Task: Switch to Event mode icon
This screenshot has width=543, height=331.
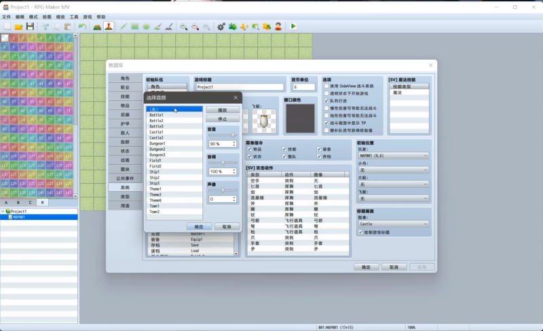Action: tap(109, 26)
